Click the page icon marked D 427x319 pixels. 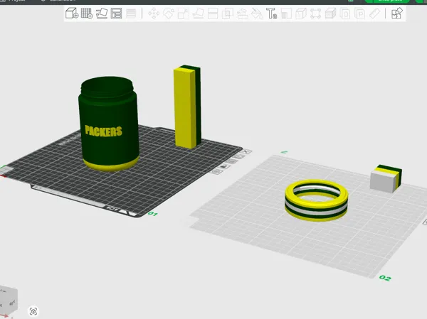(345, 13)
